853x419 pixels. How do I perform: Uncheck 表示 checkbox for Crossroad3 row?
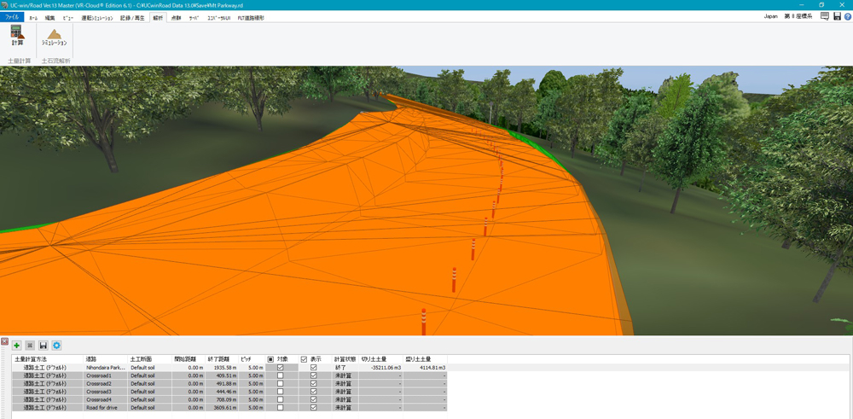click(313, 392)
